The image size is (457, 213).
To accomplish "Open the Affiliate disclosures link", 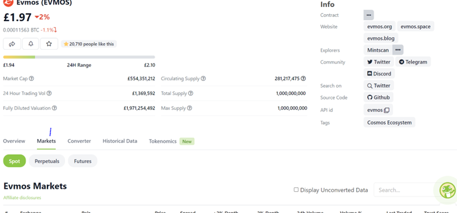I will pos(22,198).
